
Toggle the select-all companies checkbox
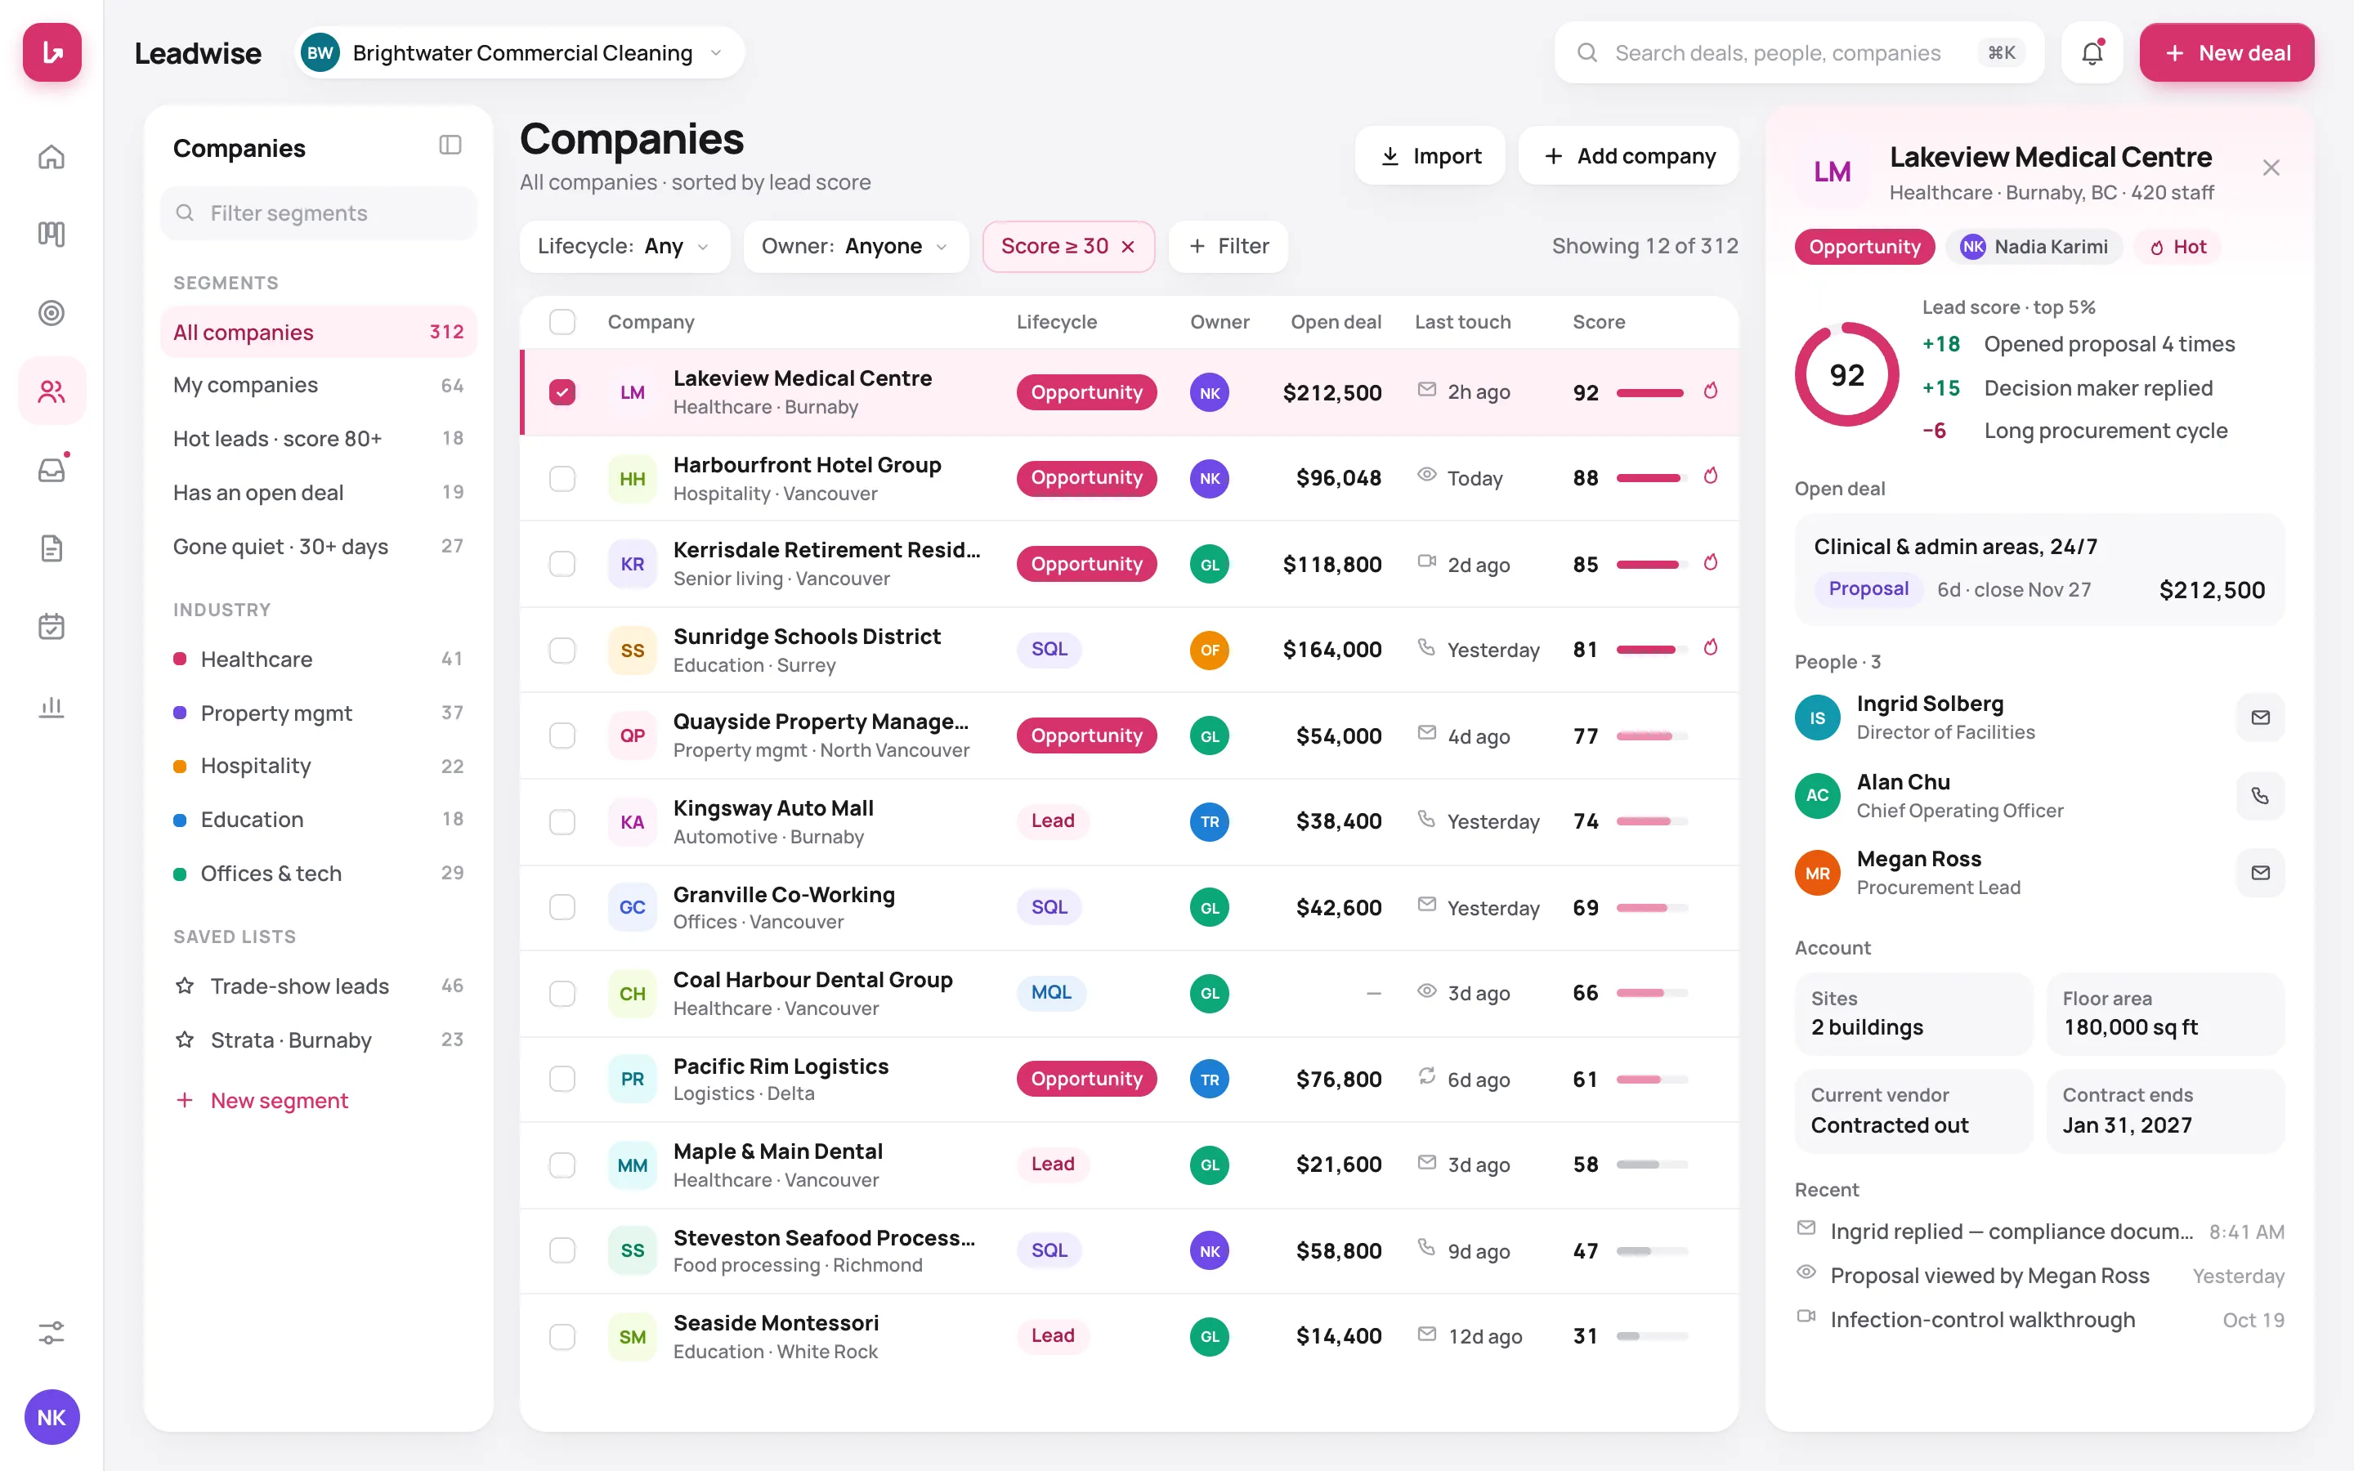point(562,322)
